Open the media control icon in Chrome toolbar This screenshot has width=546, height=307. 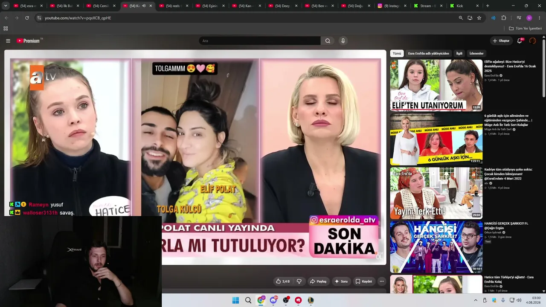(x=519, y=18)
